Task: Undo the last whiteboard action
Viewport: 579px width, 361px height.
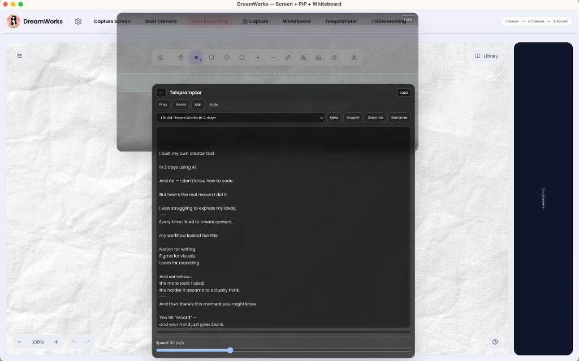Action: (74, 342)
